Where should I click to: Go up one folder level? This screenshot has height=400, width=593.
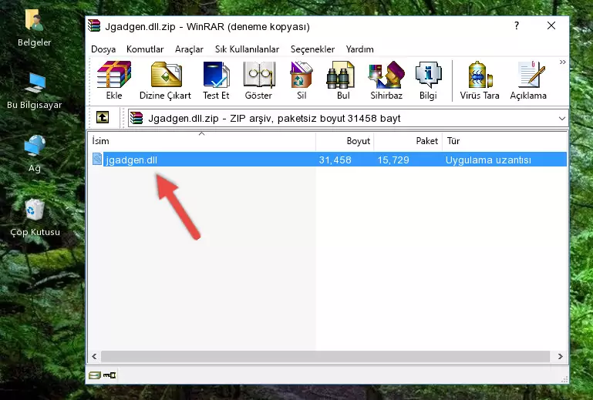(103, 118)
